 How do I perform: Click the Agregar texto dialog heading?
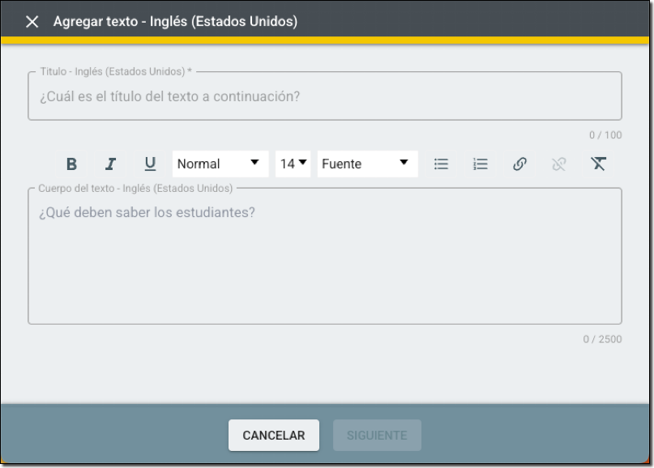pos(175,22)
